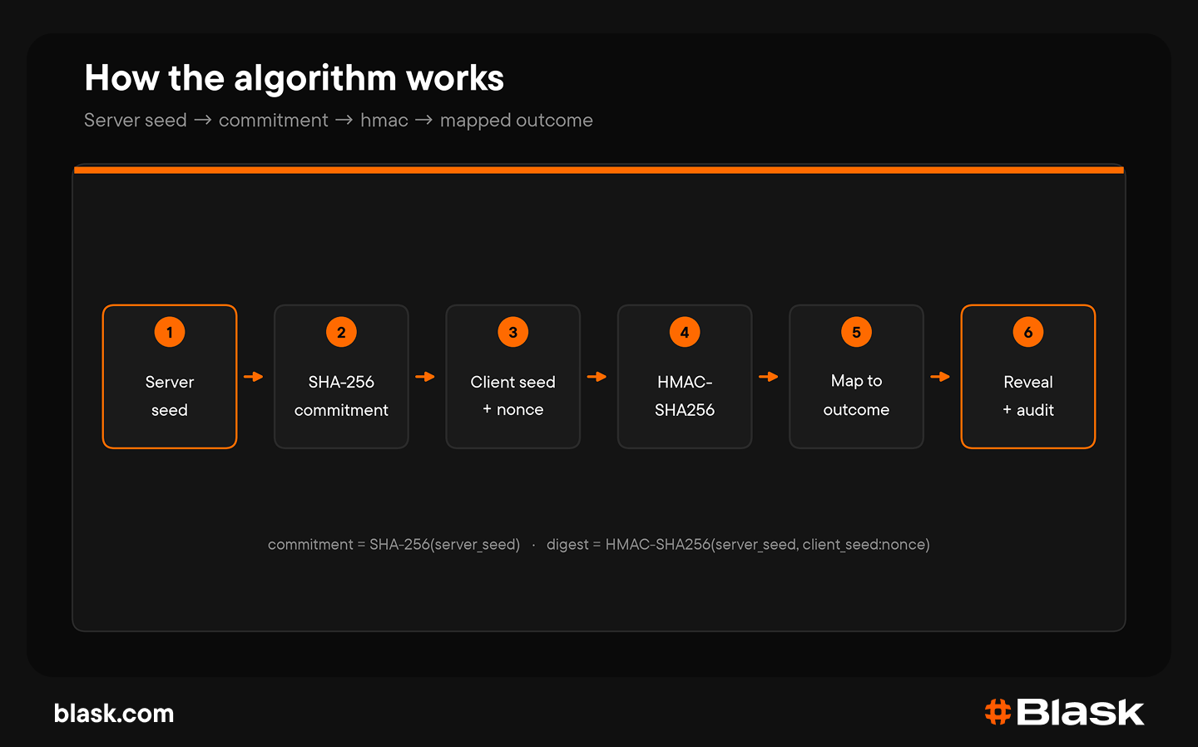The height and width of the screenshot is (747, 1198).
Task: Click the commitment formula text
Action: pyautogui.click(x=394, y=544)
